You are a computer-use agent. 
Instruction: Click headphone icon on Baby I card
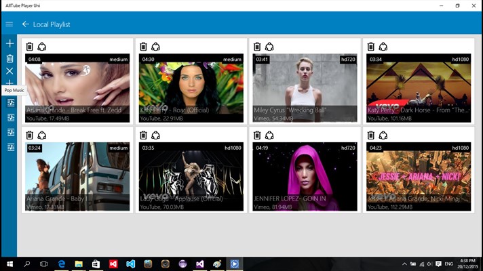[x=42, y=135]
